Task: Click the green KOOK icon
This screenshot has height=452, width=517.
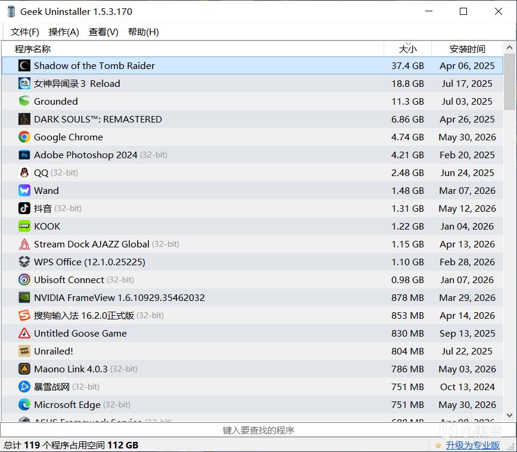Action: coord(24,226)
